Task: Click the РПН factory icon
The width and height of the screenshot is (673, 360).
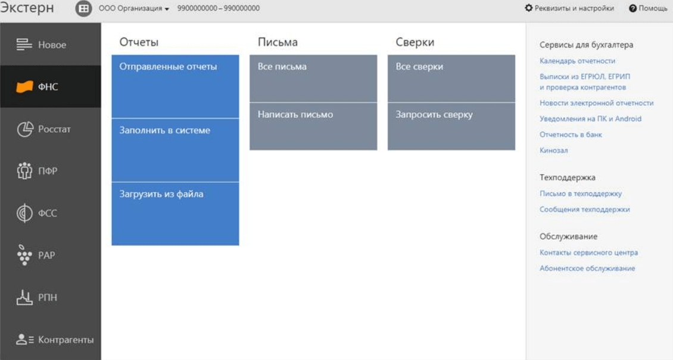Action: pos(24,297)
